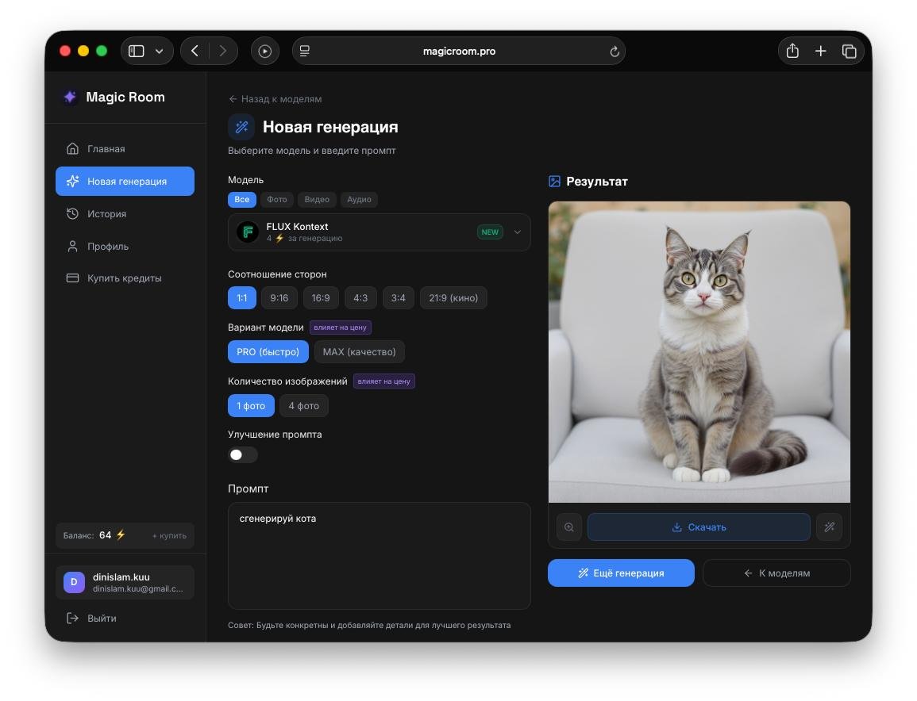This screenshot has height=701, width=917.
Task: Click the NEW badge on FLUX Kontext
Action: click(490, 232)
